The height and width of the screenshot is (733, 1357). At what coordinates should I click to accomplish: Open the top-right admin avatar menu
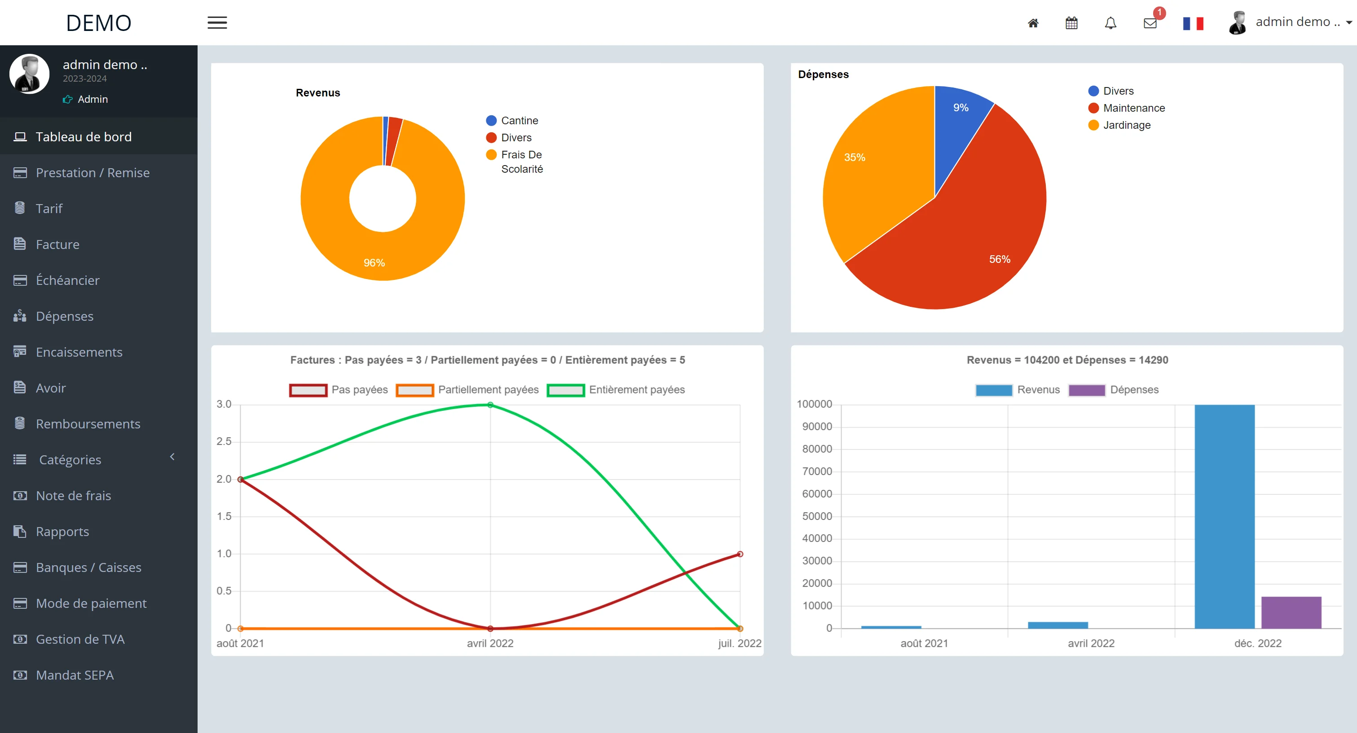[x=1238, y=22]
